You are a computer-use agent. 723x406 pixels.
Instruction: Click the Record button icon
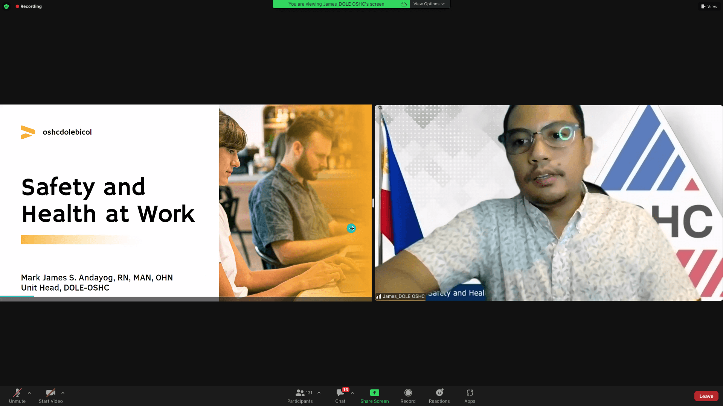tap(408, 392)
